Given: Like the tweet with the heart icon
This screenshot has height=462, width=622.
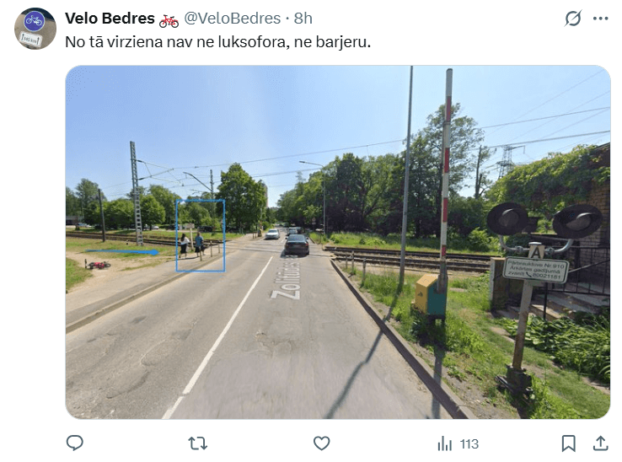Looking at the screenshot, I should pyautogui.click(x=322, y=443).
